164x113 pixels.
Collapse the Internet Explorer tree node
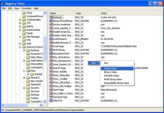tap(20, 47)
